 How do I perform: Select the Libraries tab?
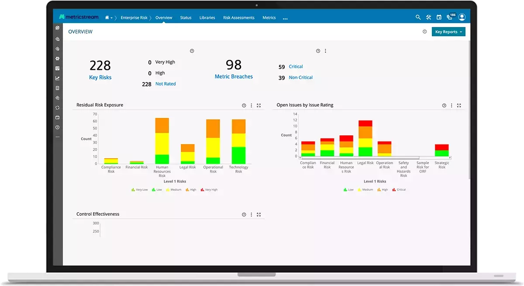coord(207,18)
